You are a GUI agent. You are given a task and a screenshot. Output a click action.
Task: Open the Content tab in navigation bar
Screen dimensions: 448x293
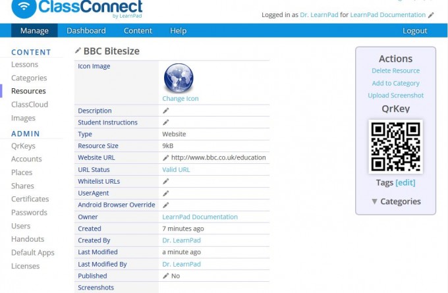[138, 30]
